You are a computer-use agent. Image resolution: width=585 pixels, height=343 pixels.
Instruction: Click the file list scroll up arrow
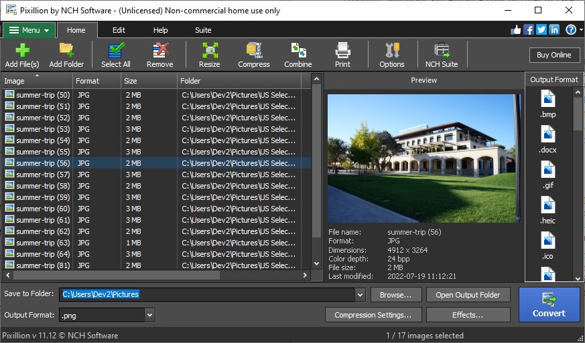click(x=317, y=79)
